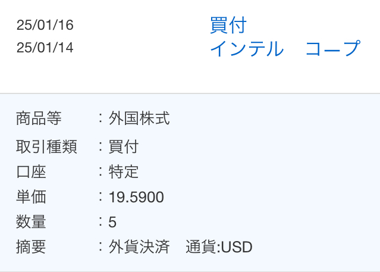Click the 通貨:USD currency text

point(219,247)
